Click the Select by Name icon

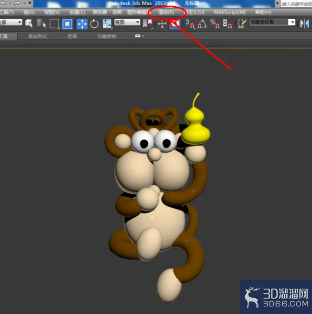(x=42, y=23)
